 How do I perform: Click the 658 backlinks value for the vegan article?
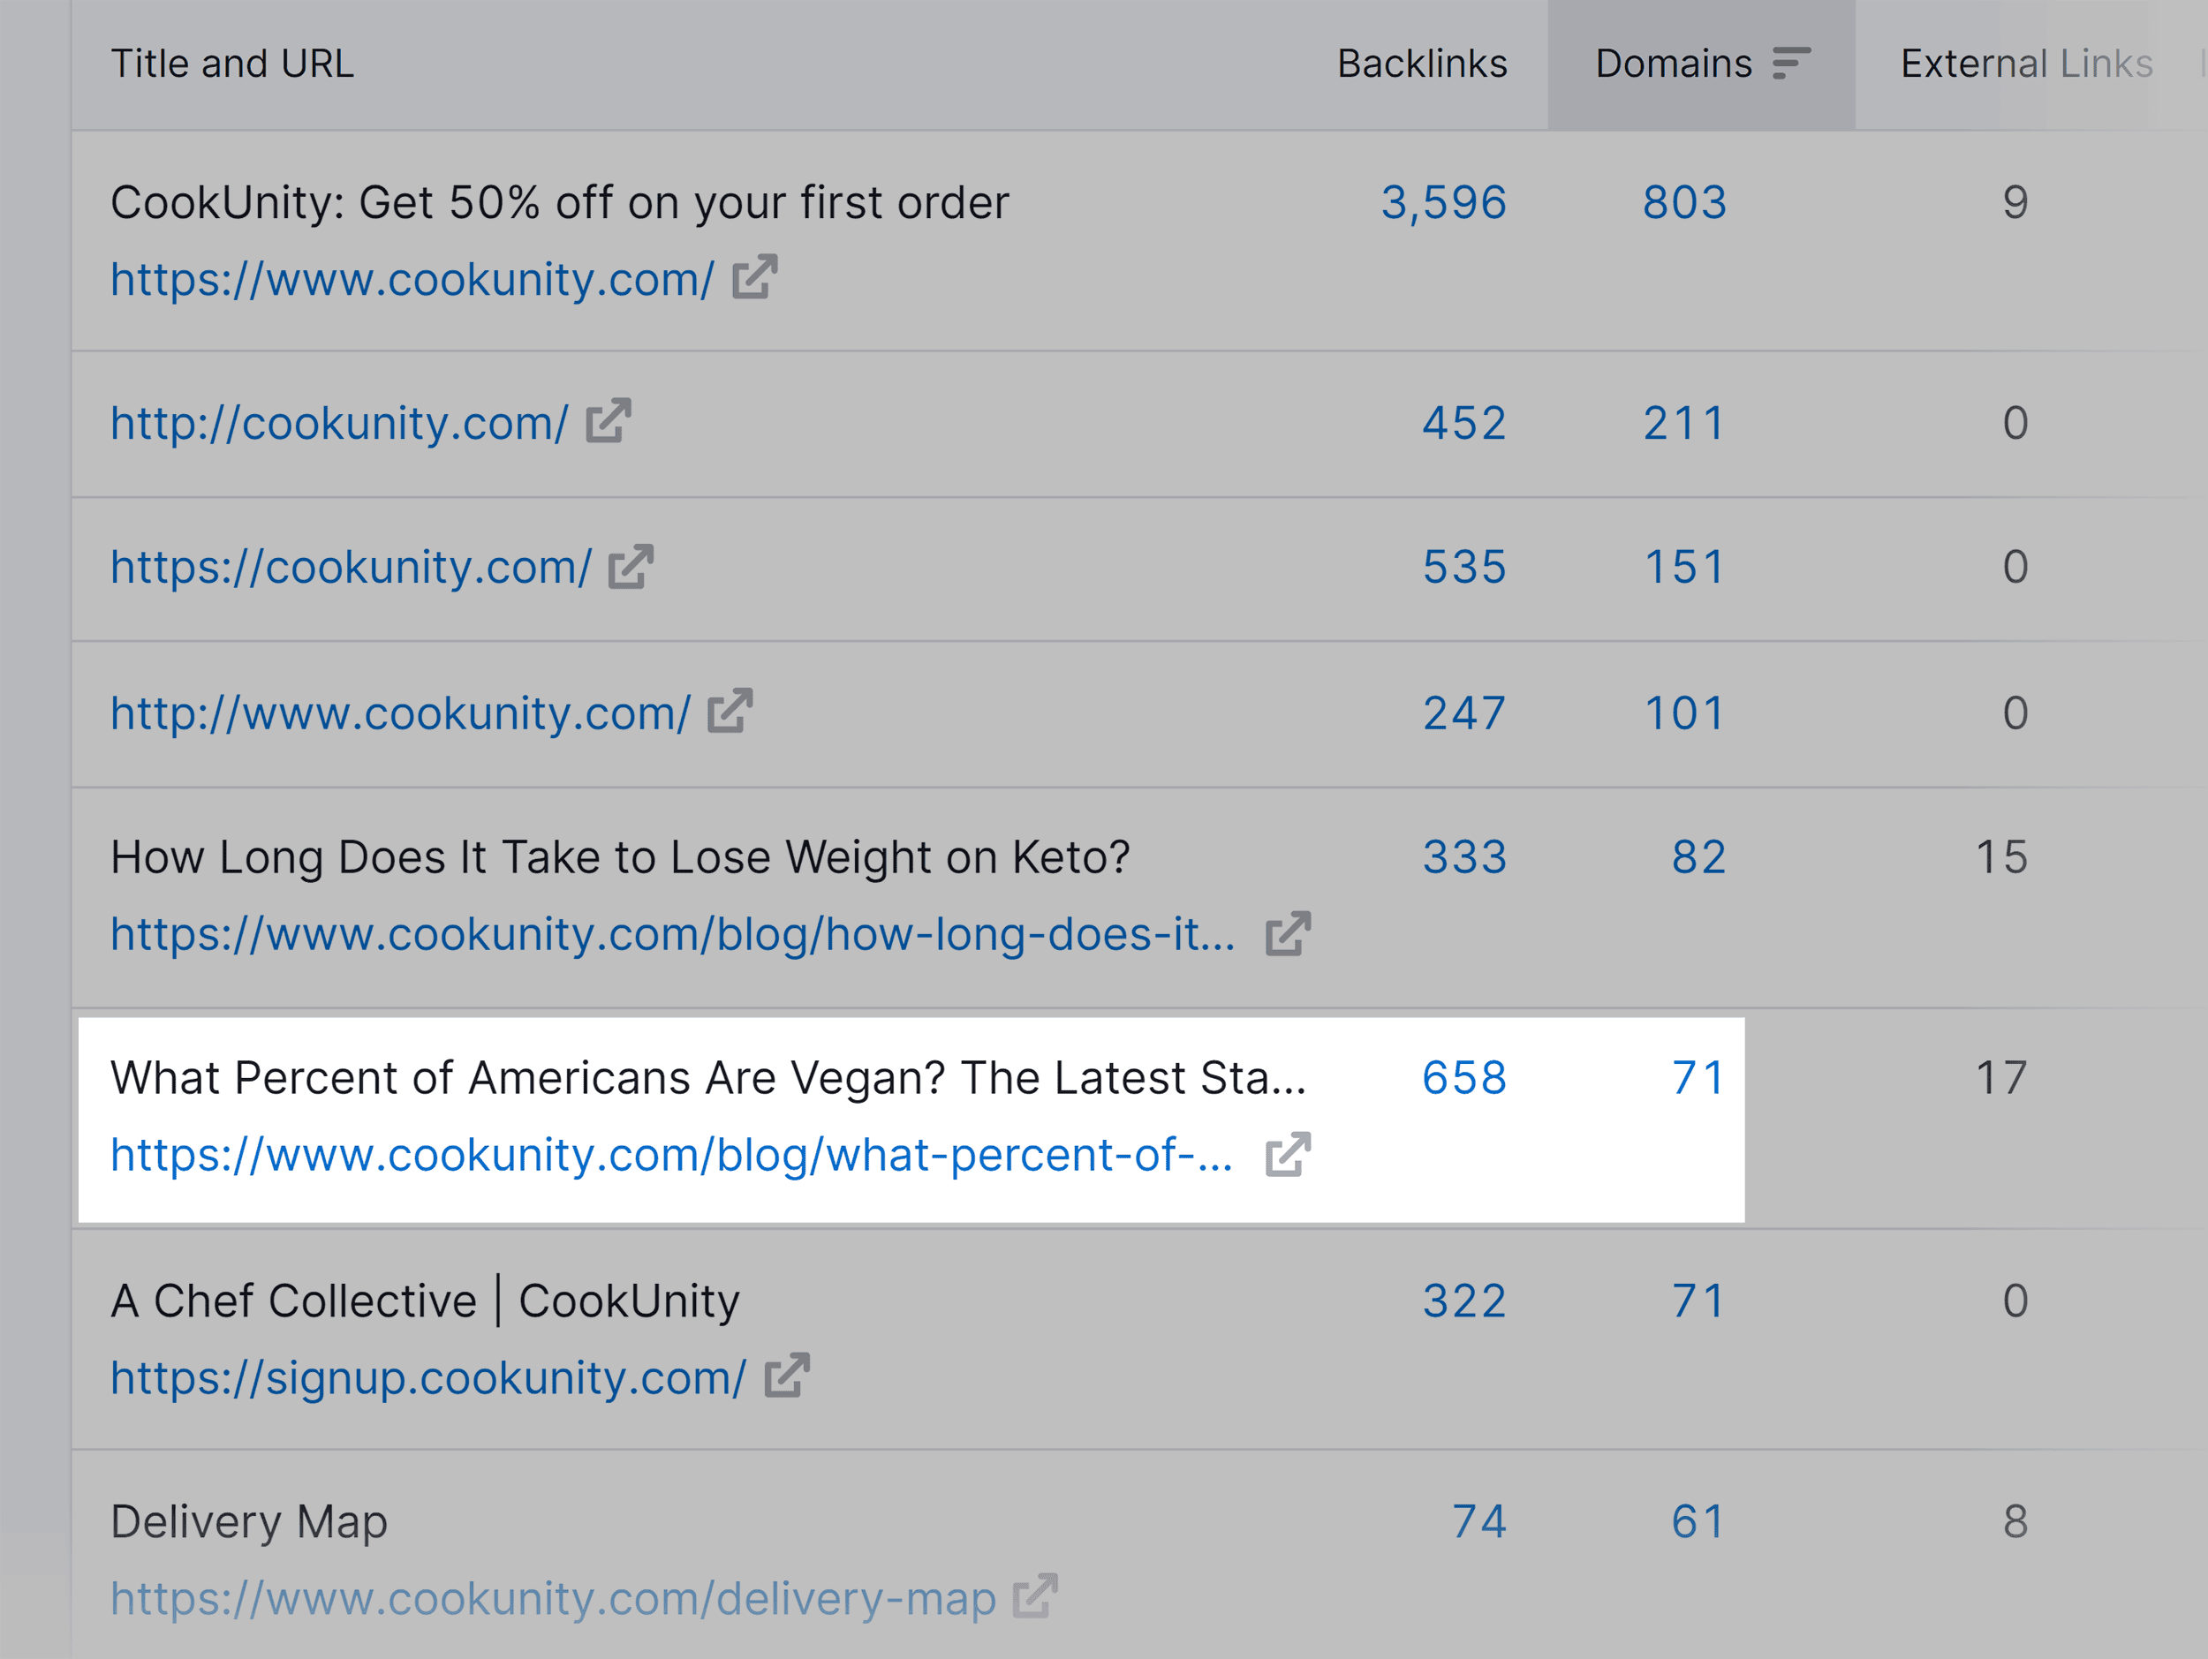tap(1464, 1077)
